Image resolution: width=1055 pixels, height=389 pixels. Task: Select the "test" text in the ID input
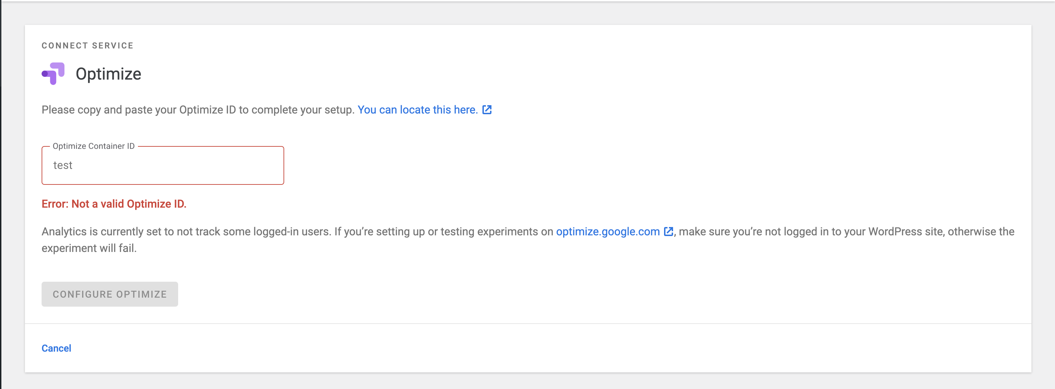64,165
